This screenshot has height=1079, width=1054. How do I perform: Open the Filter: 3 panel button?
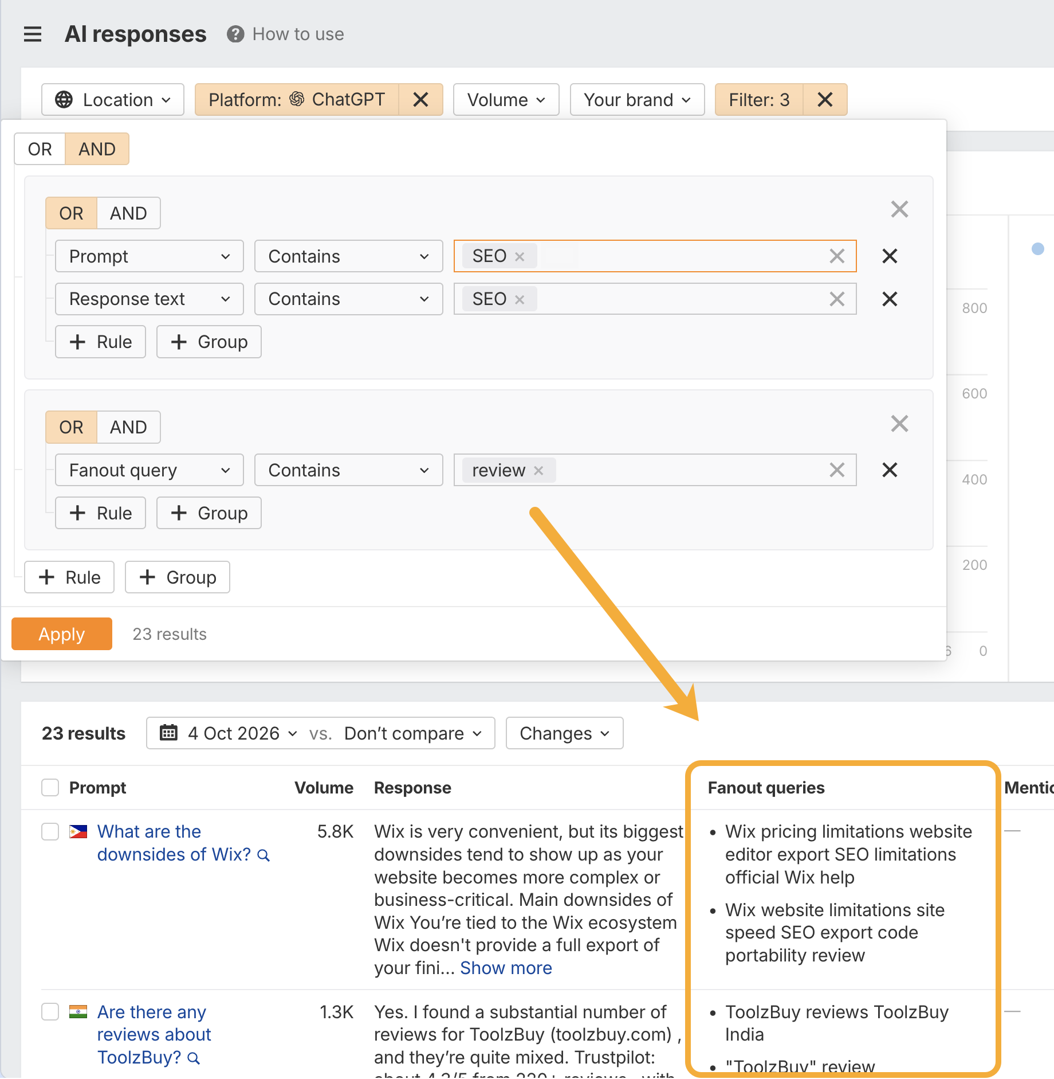pos(759,100)
